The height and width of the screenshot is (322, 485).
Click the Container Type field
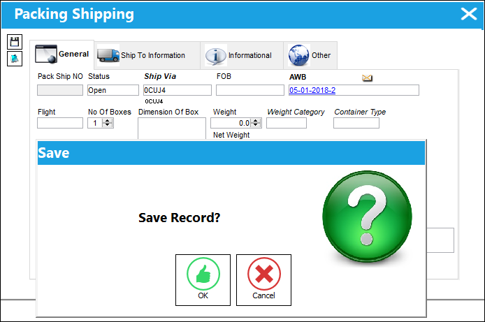[x=356, y=123]
